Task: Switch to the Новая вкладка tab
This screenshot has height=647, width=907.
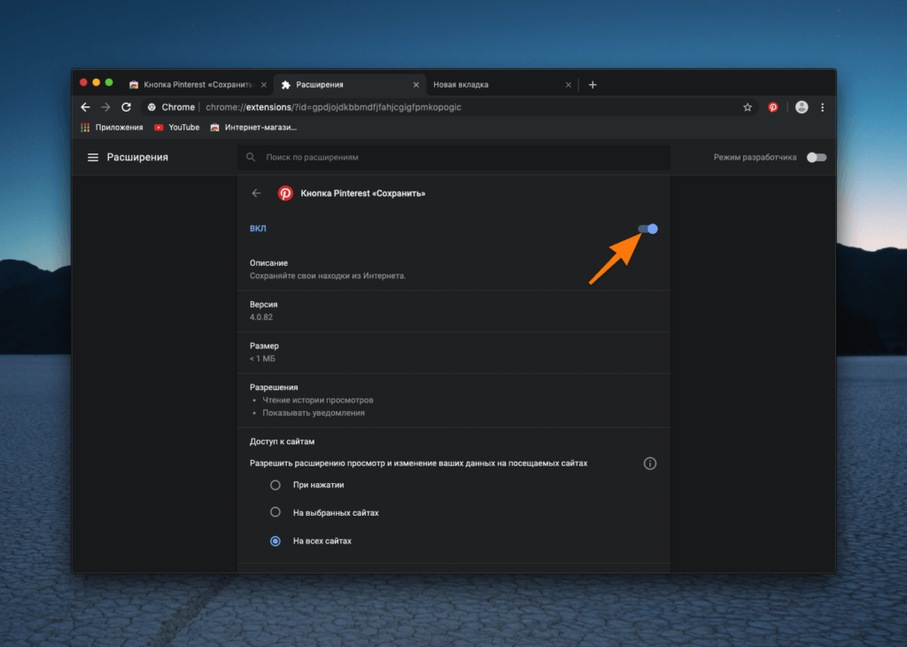Action: point(502,84)
